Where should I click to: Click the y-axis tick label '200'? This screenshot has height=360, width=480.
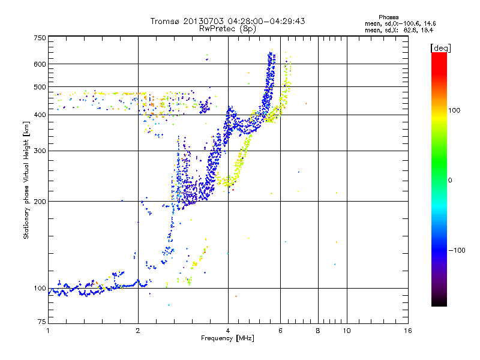point(40,202)
